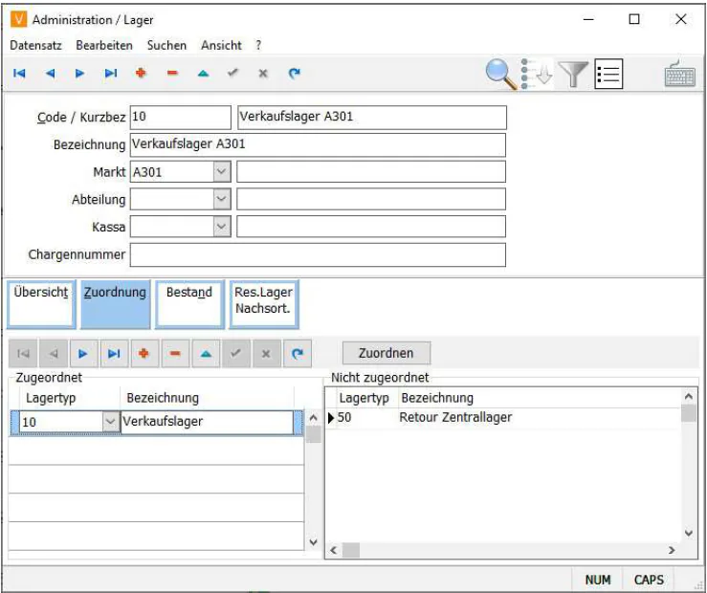Jump to last record in main toolbar

(110, 73)
